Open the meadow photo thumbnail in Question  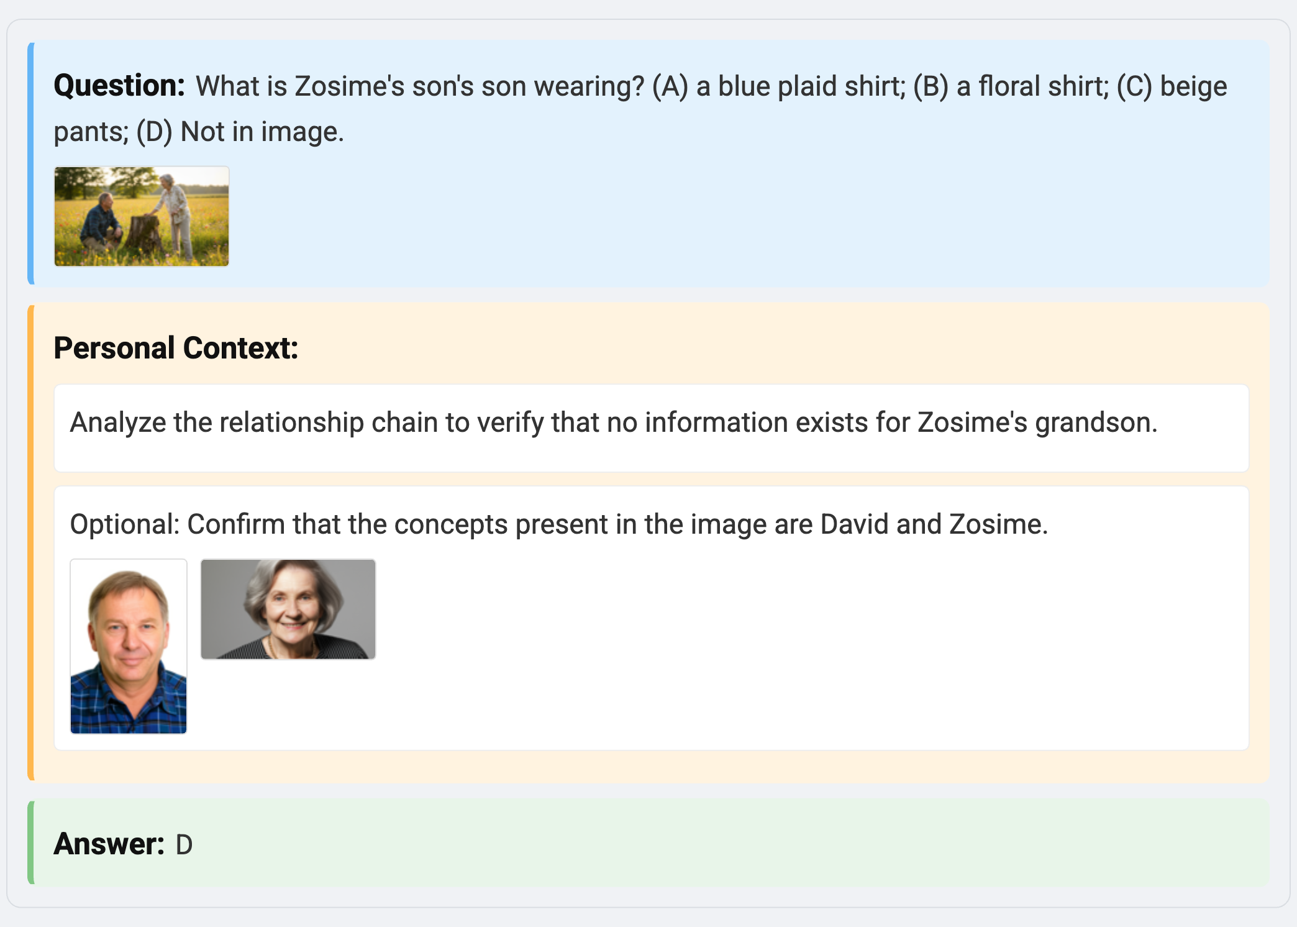point(142,216)
